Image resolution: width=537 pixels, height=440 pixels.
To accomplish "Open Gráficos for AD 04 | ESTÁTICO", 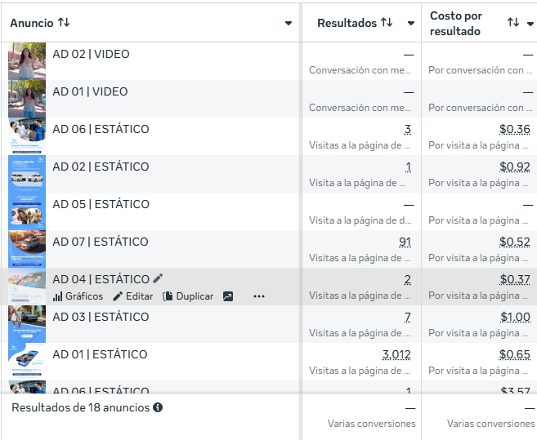I will pyautogui.click(x=78, y=296).
